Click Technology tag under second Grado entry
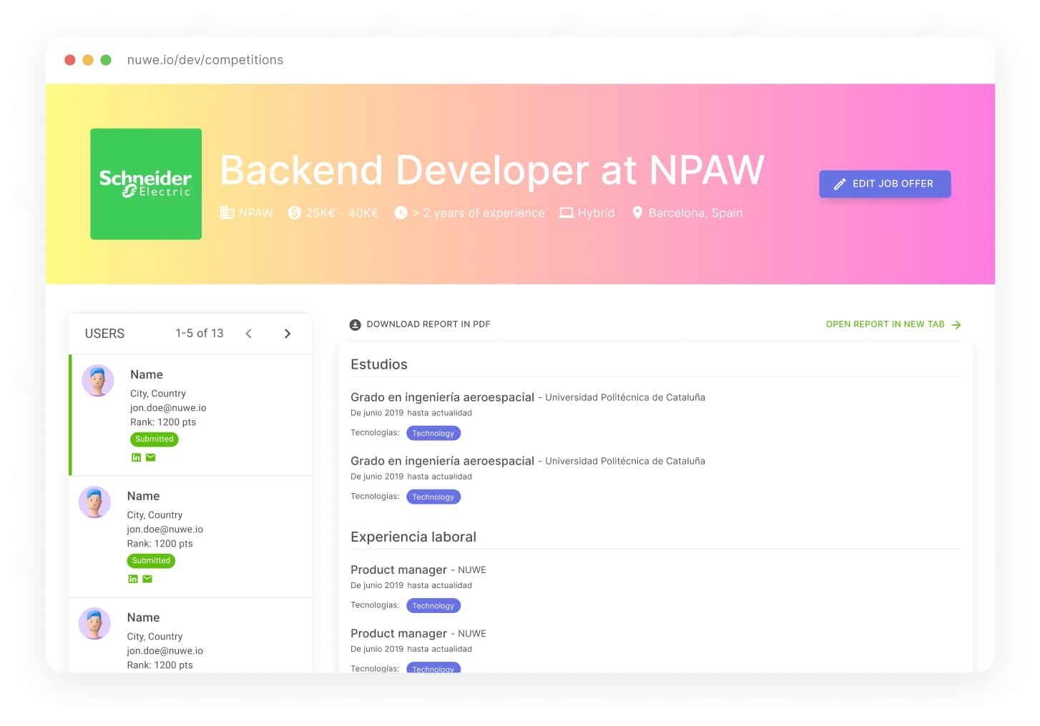This screenshot has width=1040, height=726. click(433, 497)
